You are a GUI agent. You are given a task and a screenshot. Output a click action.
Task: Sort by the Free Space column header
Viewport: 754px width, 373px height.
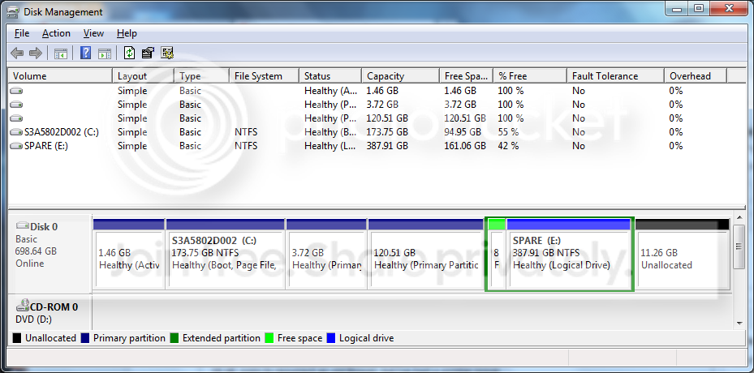click(467, 76)
